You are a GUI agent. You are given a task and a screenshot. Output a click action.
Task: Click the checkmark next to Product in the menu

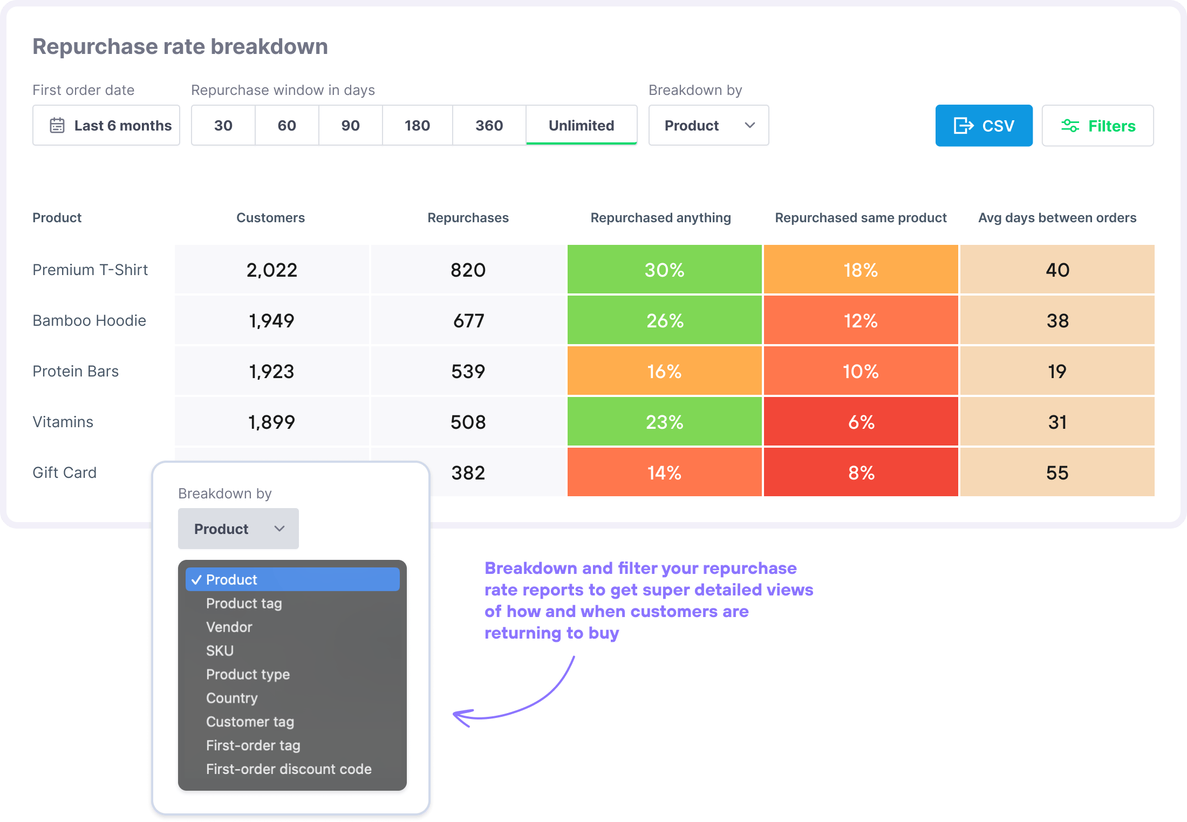point(197,579)
